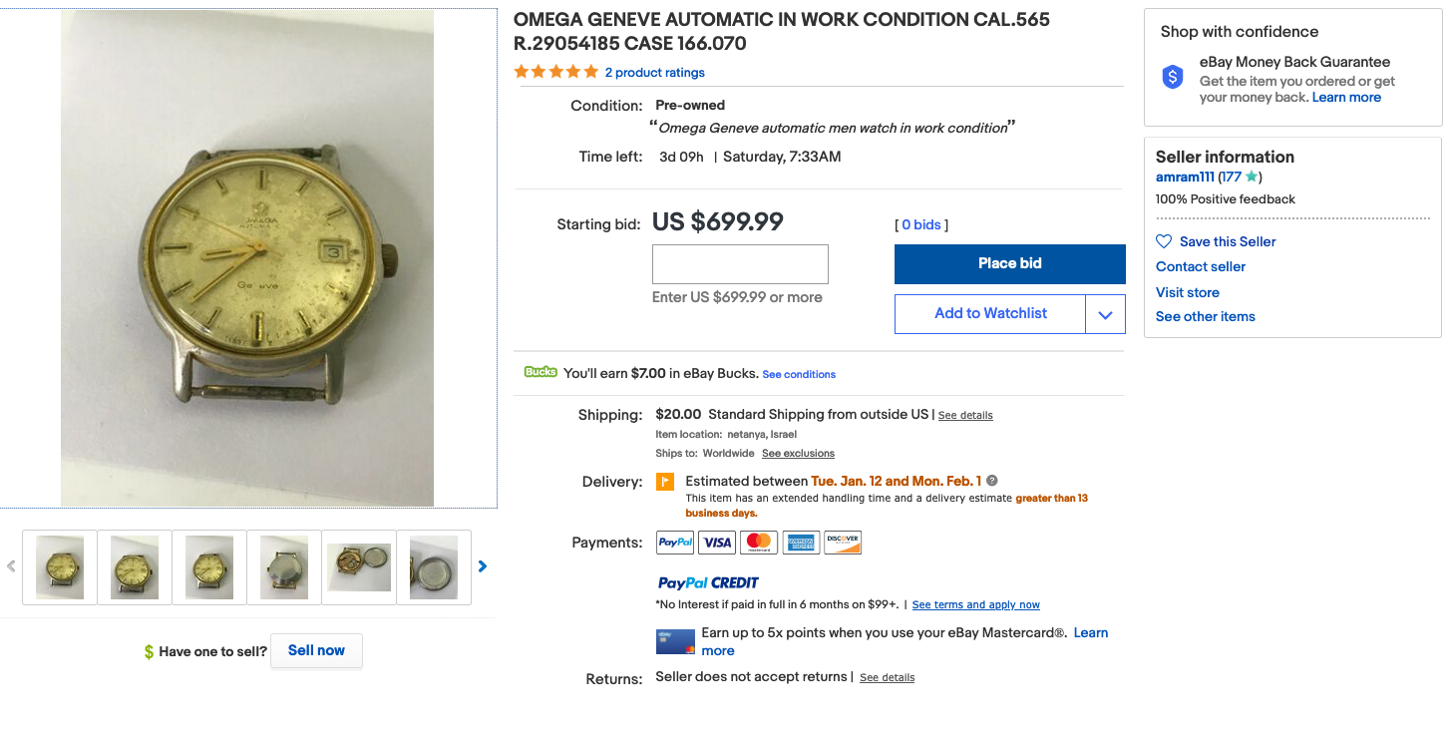Click the delivery estimate help icon
The height and width of the screenshot is (739, 1449).
point(992,481)
